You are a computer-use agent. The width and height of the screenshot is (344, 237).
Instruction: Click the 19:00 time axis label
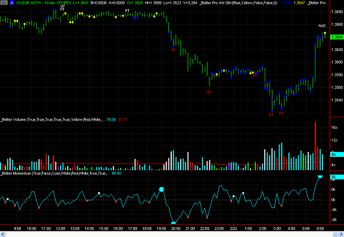click(161, 228)
